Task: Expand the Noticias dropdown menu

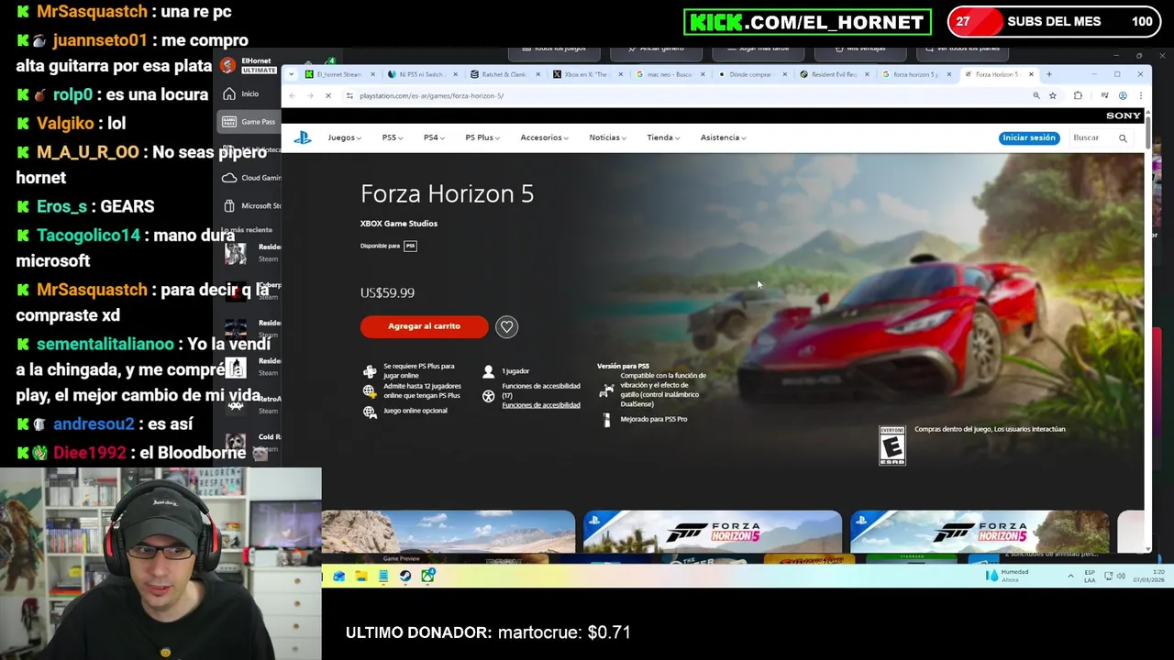Action: [607, 137]
